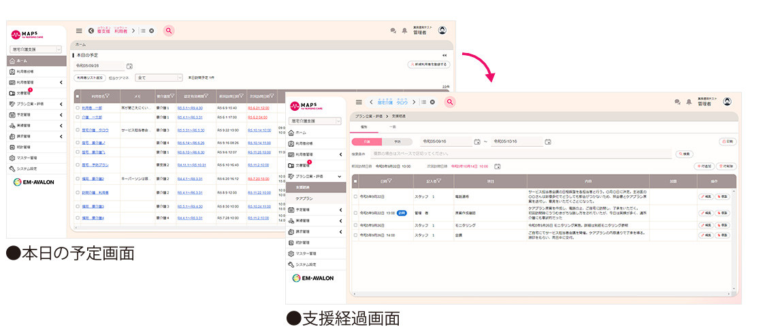Image resolution: width=763 pixels, height=327 pixels.
Task: Click 新規利用者を登録する button
Action: [429, 64]
